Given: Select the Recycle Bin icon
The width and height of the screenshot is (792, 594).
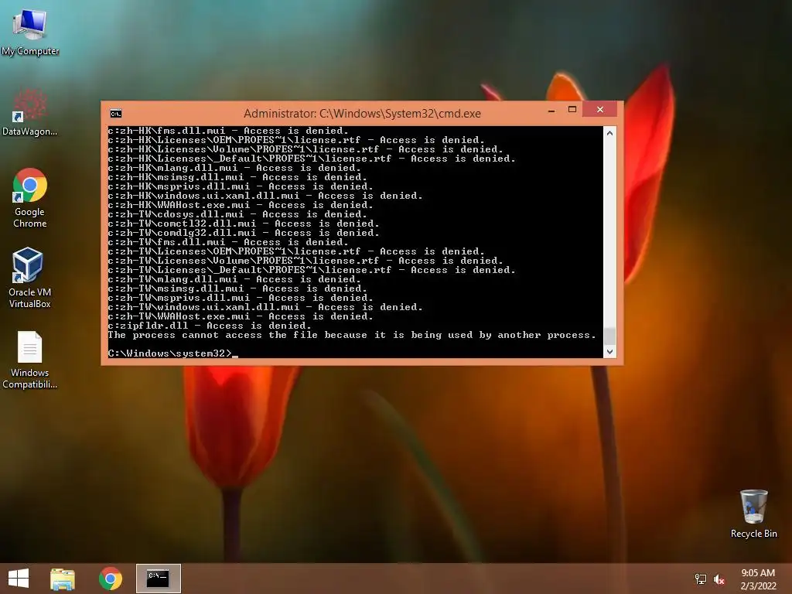Looking at the screenshot, I should coord(753,514).
